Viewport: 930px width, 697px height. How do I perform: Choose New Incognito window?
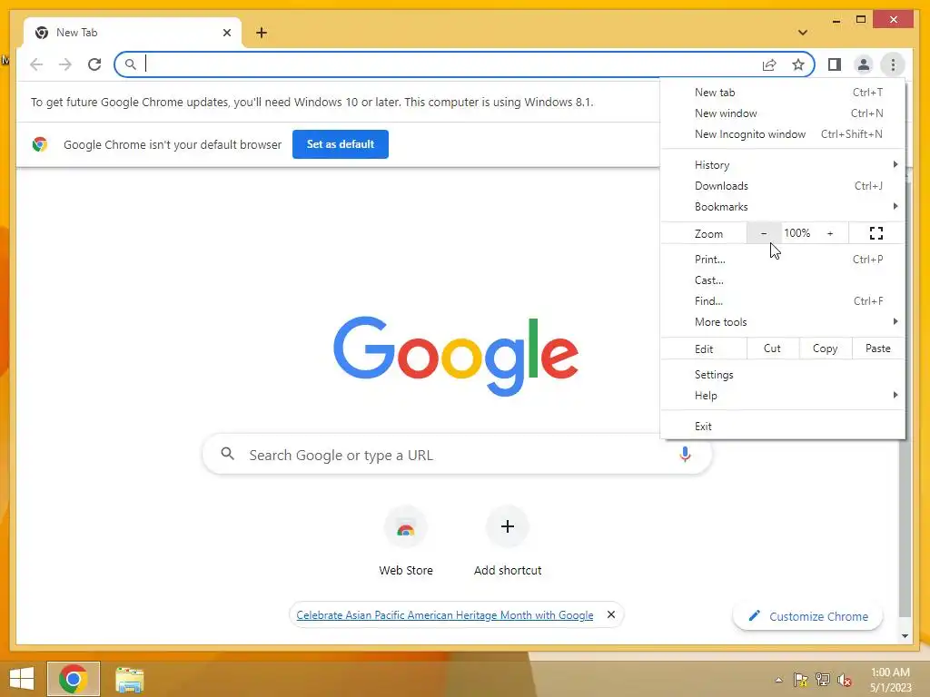783,134
